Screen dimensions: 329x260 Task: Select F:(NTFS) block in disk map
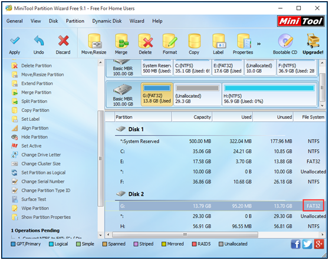point(297,68)
